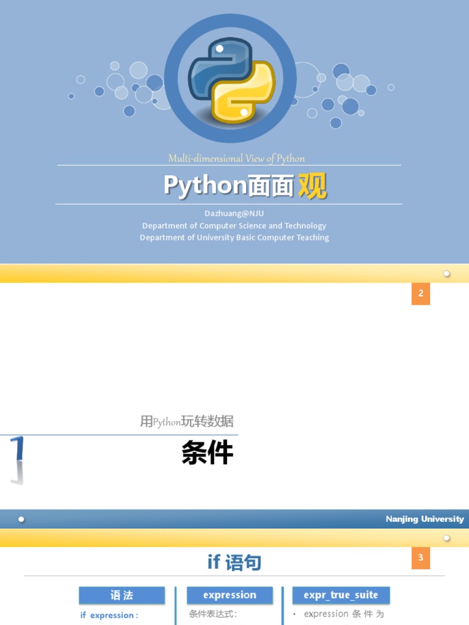Click the blue 'expr_true_suite' label box
Viewport: 469px width, 625px height.
pos(341,595)
